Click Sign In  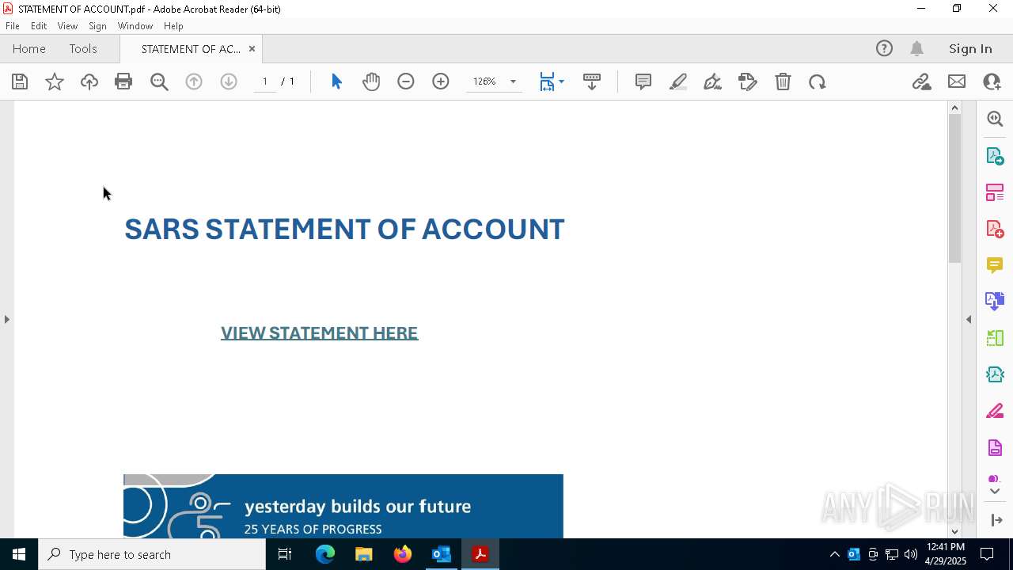(970, 48)
